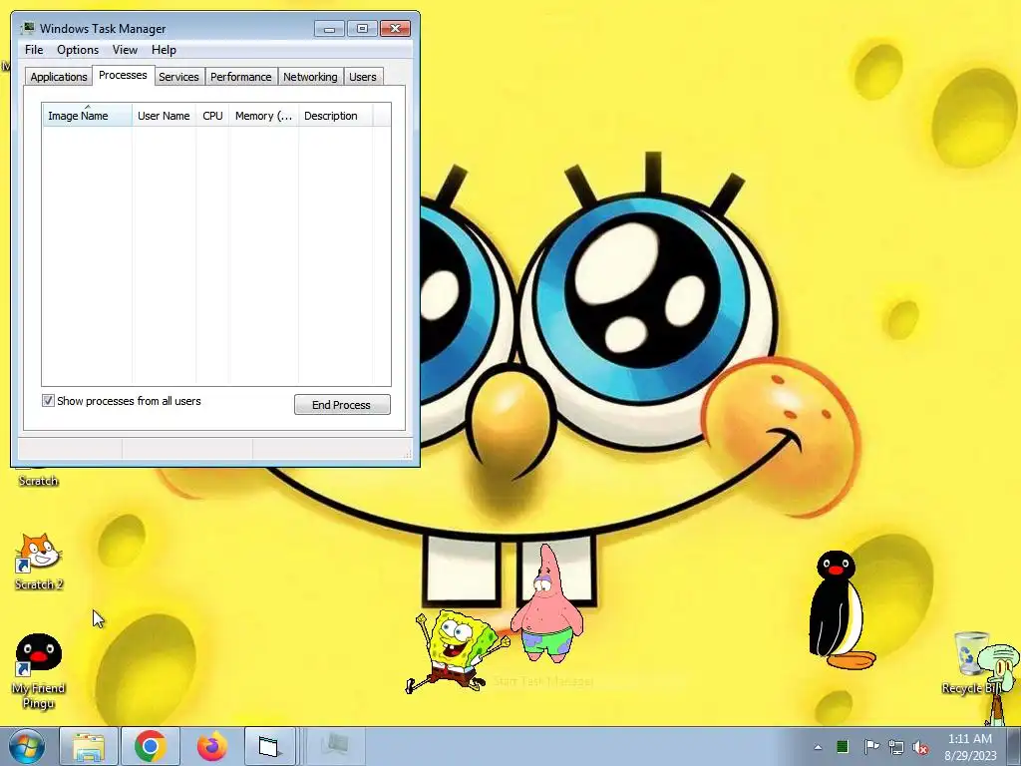The height and width of the screenshot is (766, 1021).
Task: Open the Options menu
Action: (x=78, y=50)
